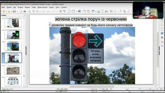
Task: Click the Insert Special Character omega icon
Action: [x=115, y=11]
